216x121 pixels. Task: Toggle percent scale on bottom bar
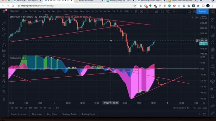(194, 108)
